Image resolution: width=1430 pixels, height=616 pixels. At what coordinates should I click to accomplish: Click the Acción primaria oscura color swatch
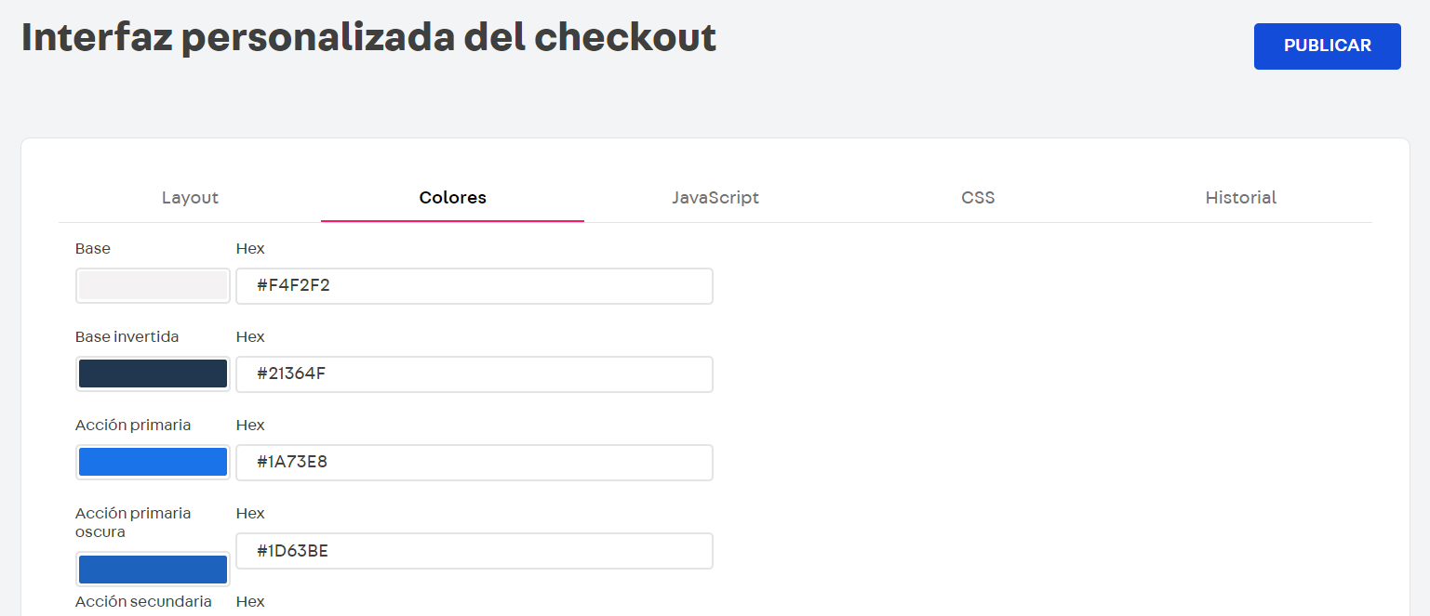[153, 569]
